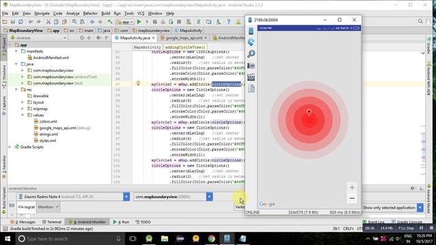Screen dimensions: 436x245
Task: Open the Build menu
Action: point(106,13)
